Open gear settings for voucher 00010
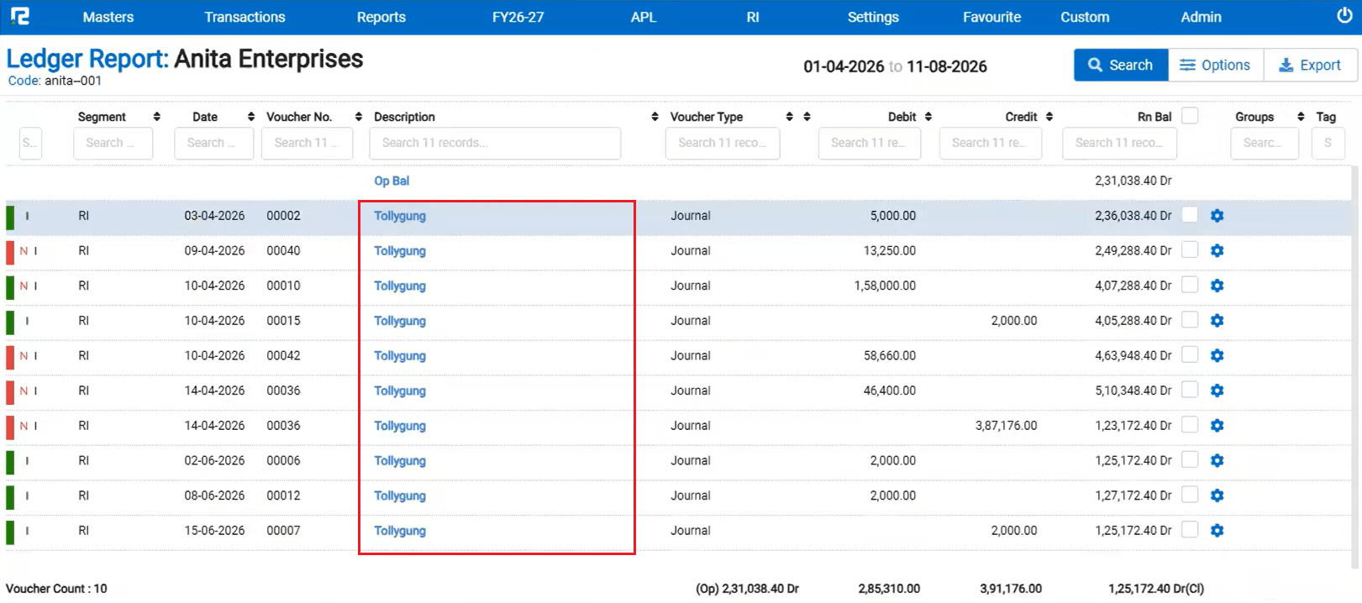 (1217, 286)
